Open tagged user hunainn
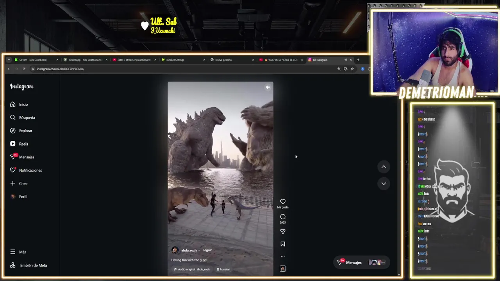The width and height of the screenshot is (500, 281). coord(223,269)
